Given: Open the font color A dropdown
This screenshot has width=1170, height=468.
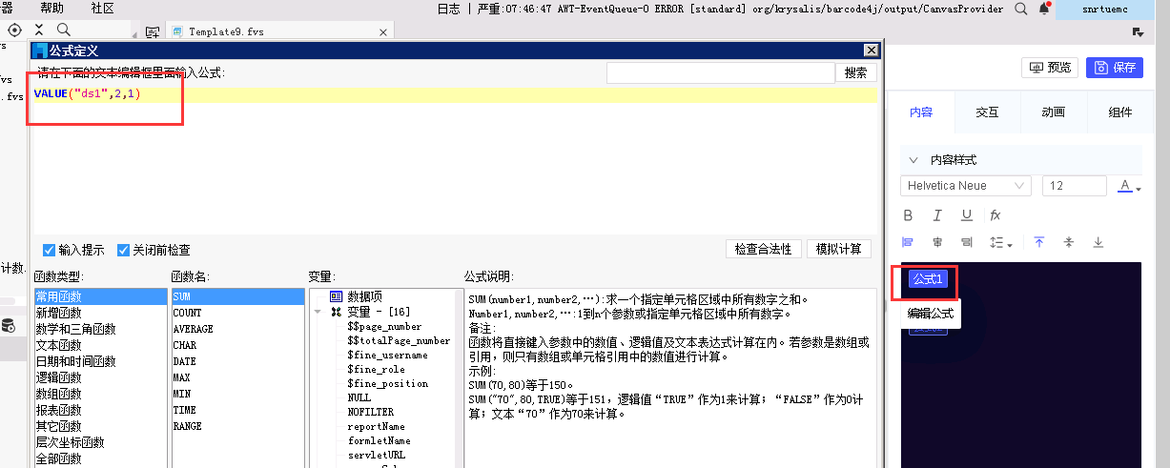Looking at the screenshot, I should 1129,186.
